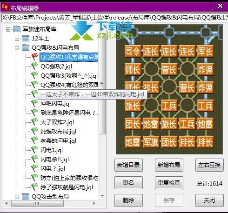Click the green flag beside QQ强攻2.jql
Image resolution: width=228 pixels, height=213 pixels.
coord(34,66)
